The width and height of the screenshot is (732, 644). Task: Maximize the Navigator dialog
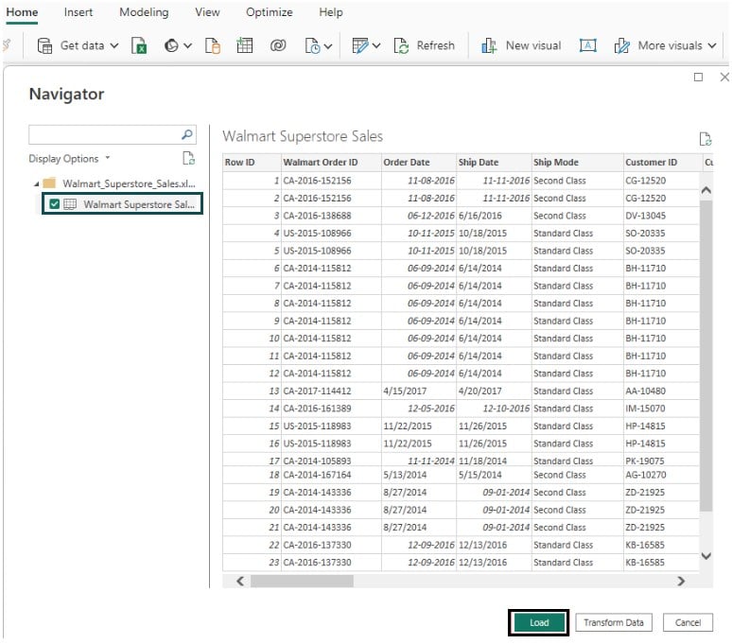(x=698, y=77)
